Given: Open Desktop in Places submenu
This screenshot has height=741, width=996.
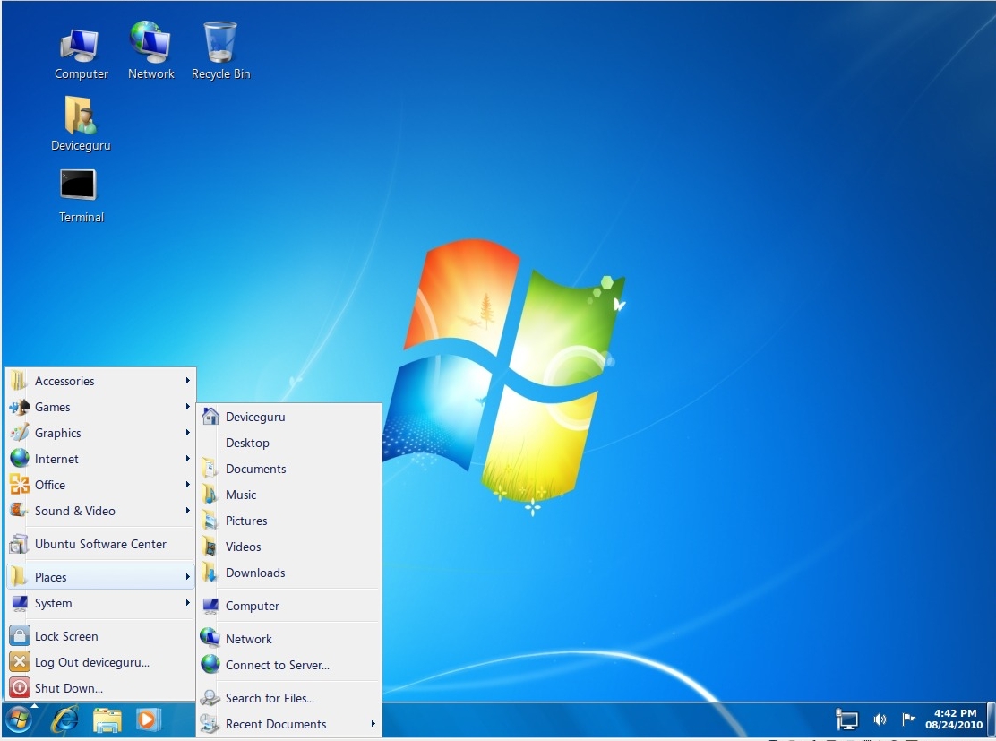Looking at the screenshot, I should [x=289, y=443].
